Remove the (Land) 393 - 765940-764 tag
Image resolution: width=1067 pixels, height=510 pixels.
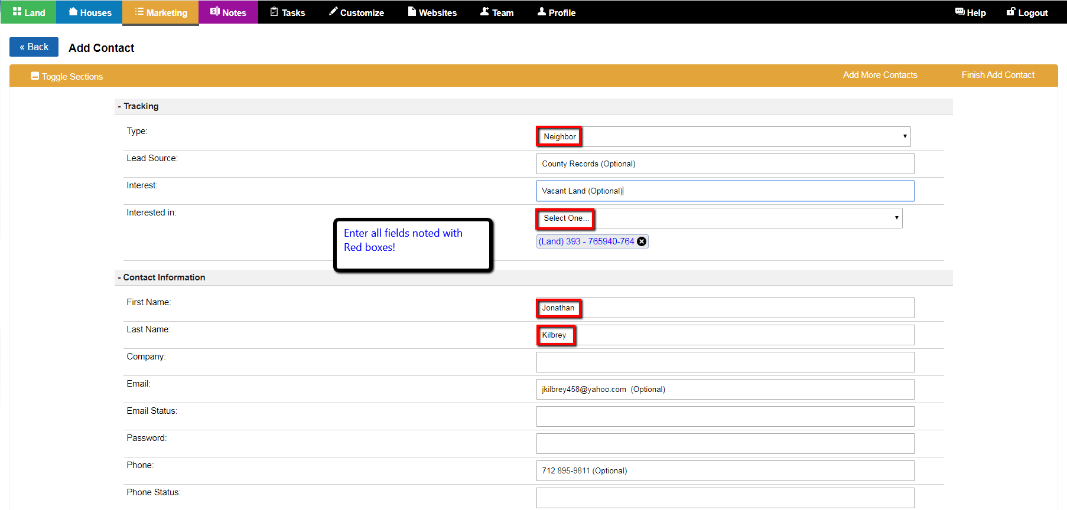(642, 241)
